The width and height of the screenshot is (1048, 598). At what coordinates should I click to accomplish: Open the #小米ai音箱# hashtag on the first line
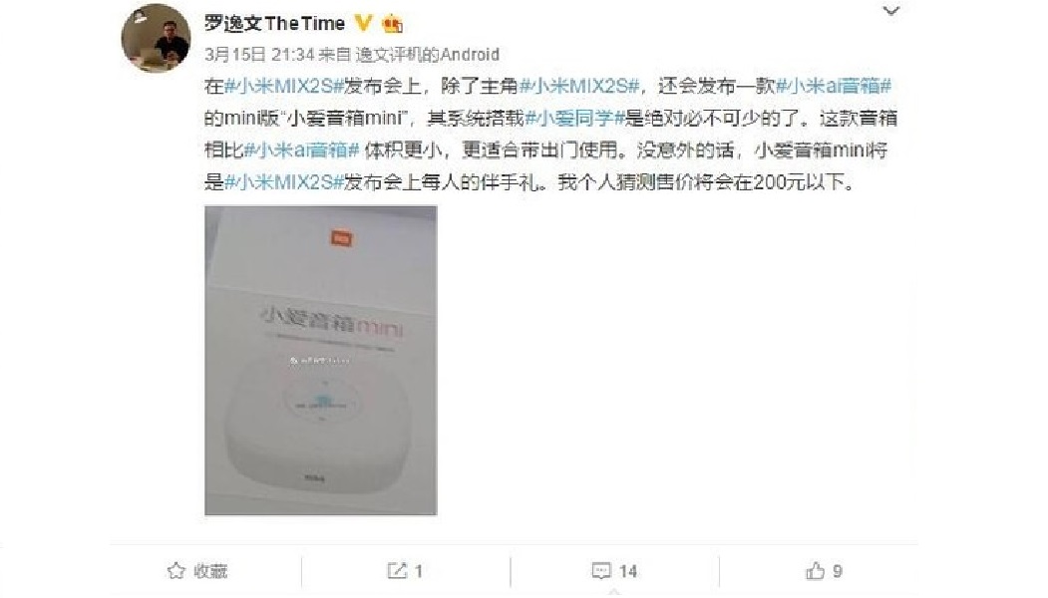(x=833, y=86)
